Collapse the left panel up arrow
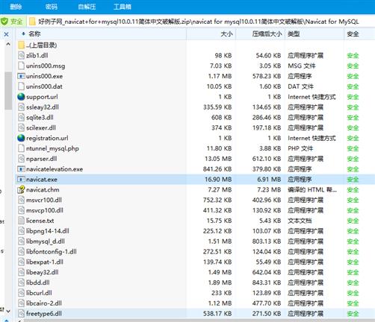This screenshot has width=375, height=322. point(8,44)
